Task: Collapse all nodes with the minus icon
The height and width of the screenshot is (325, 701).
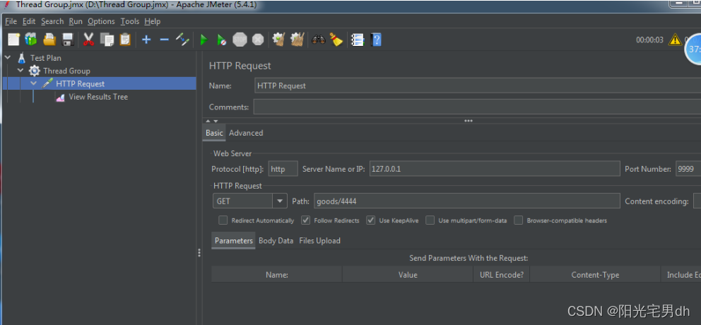Action: (164, 40)
